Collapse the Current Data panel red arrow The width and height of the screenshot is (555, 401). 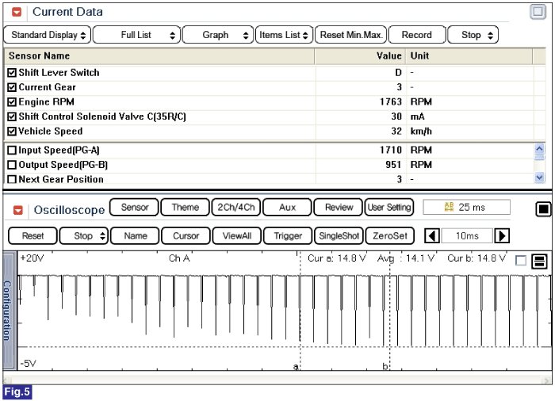click(x=17, y=12)
